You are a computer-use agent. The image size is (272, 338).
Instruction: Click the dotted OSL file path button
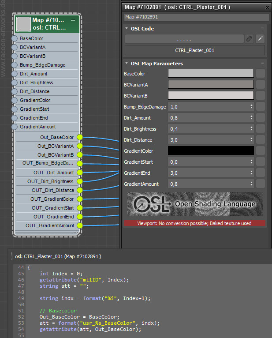coord(184,39)
